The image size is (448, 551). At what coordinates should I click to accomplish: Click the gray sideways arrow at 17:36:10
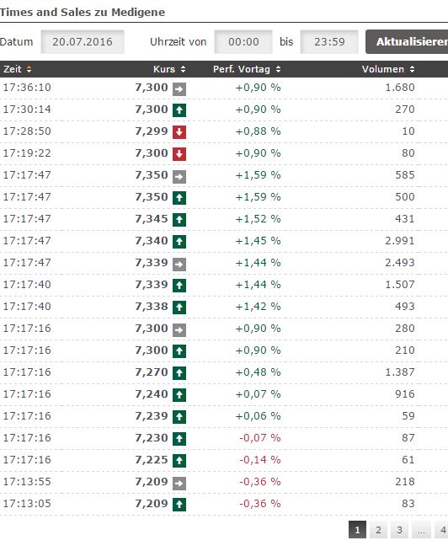tap(179, 89)
